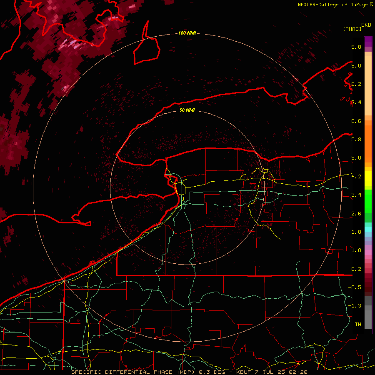The width and height of the screenshot is (375, 375).
Task: Click the TH threshold label on the legend
Action: coord(358,324)
